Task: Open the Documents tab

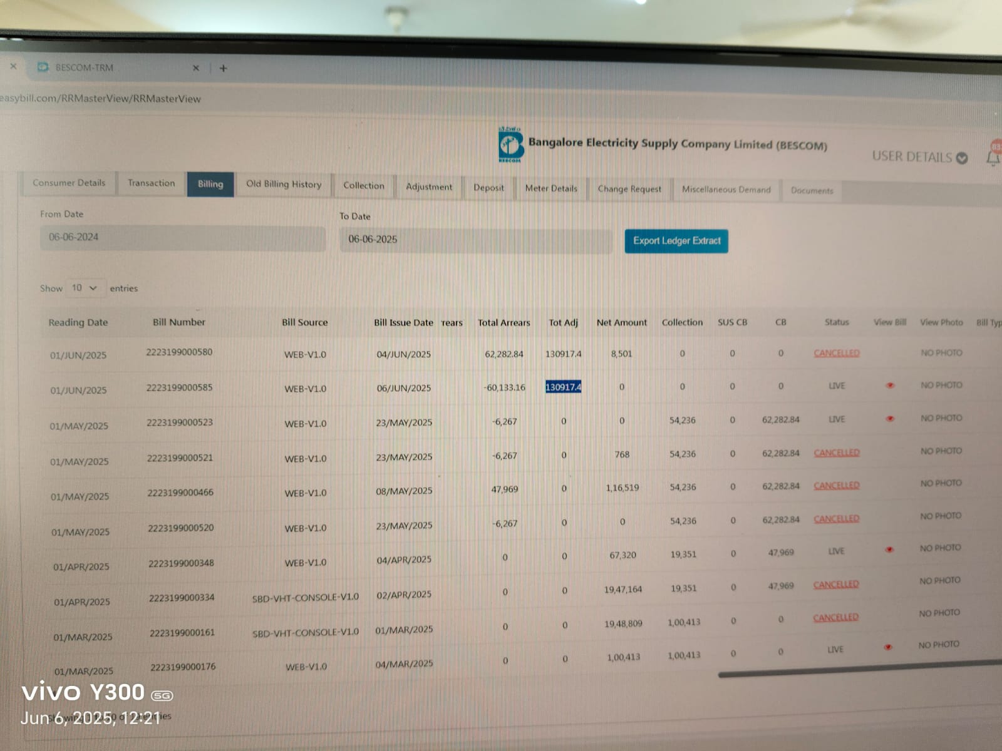Action: 812,190
